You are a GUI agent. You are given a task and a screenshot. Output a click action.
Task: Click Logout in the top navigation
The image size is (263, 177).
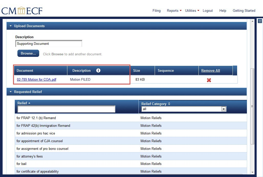pos(208,11)
